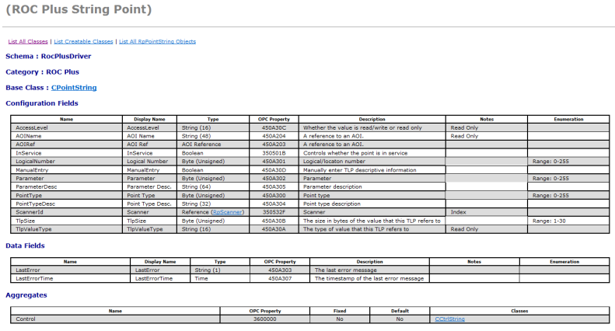The width and height of the screenshot is (615, 331).
Task: Click the Aggregates heading
Action: [x=26, y=295]
